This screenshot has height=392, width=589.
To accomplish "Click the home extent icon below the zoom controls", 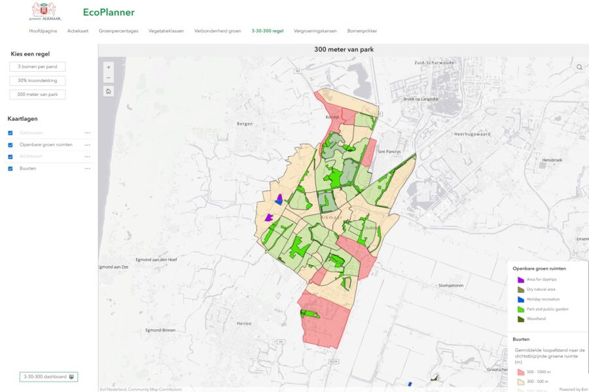I will 108,91.
